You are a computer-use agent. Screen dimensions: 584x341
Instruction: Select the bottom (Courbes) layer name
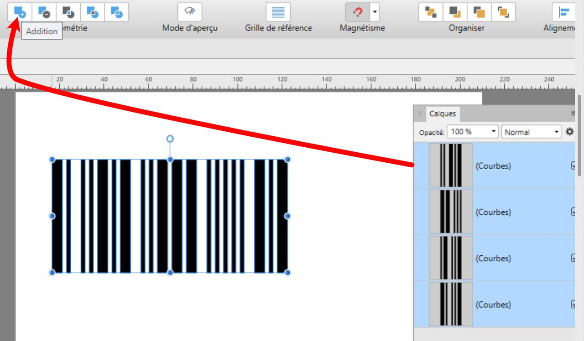(x=493, y=305)
